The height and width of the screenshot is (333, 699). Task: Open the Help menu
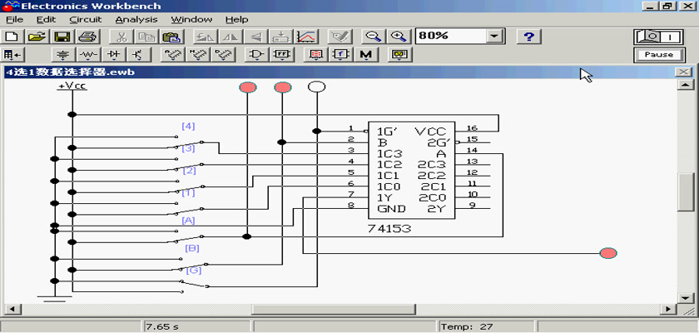(x=236, y=20)
